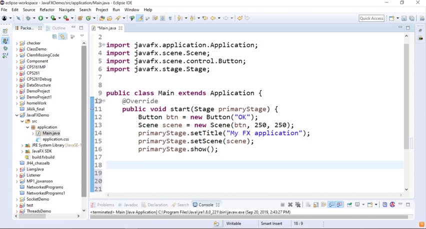This screenshot has width=426, height=229.
Task: Click the Display Selected Console icon
Action: (357, 204)
